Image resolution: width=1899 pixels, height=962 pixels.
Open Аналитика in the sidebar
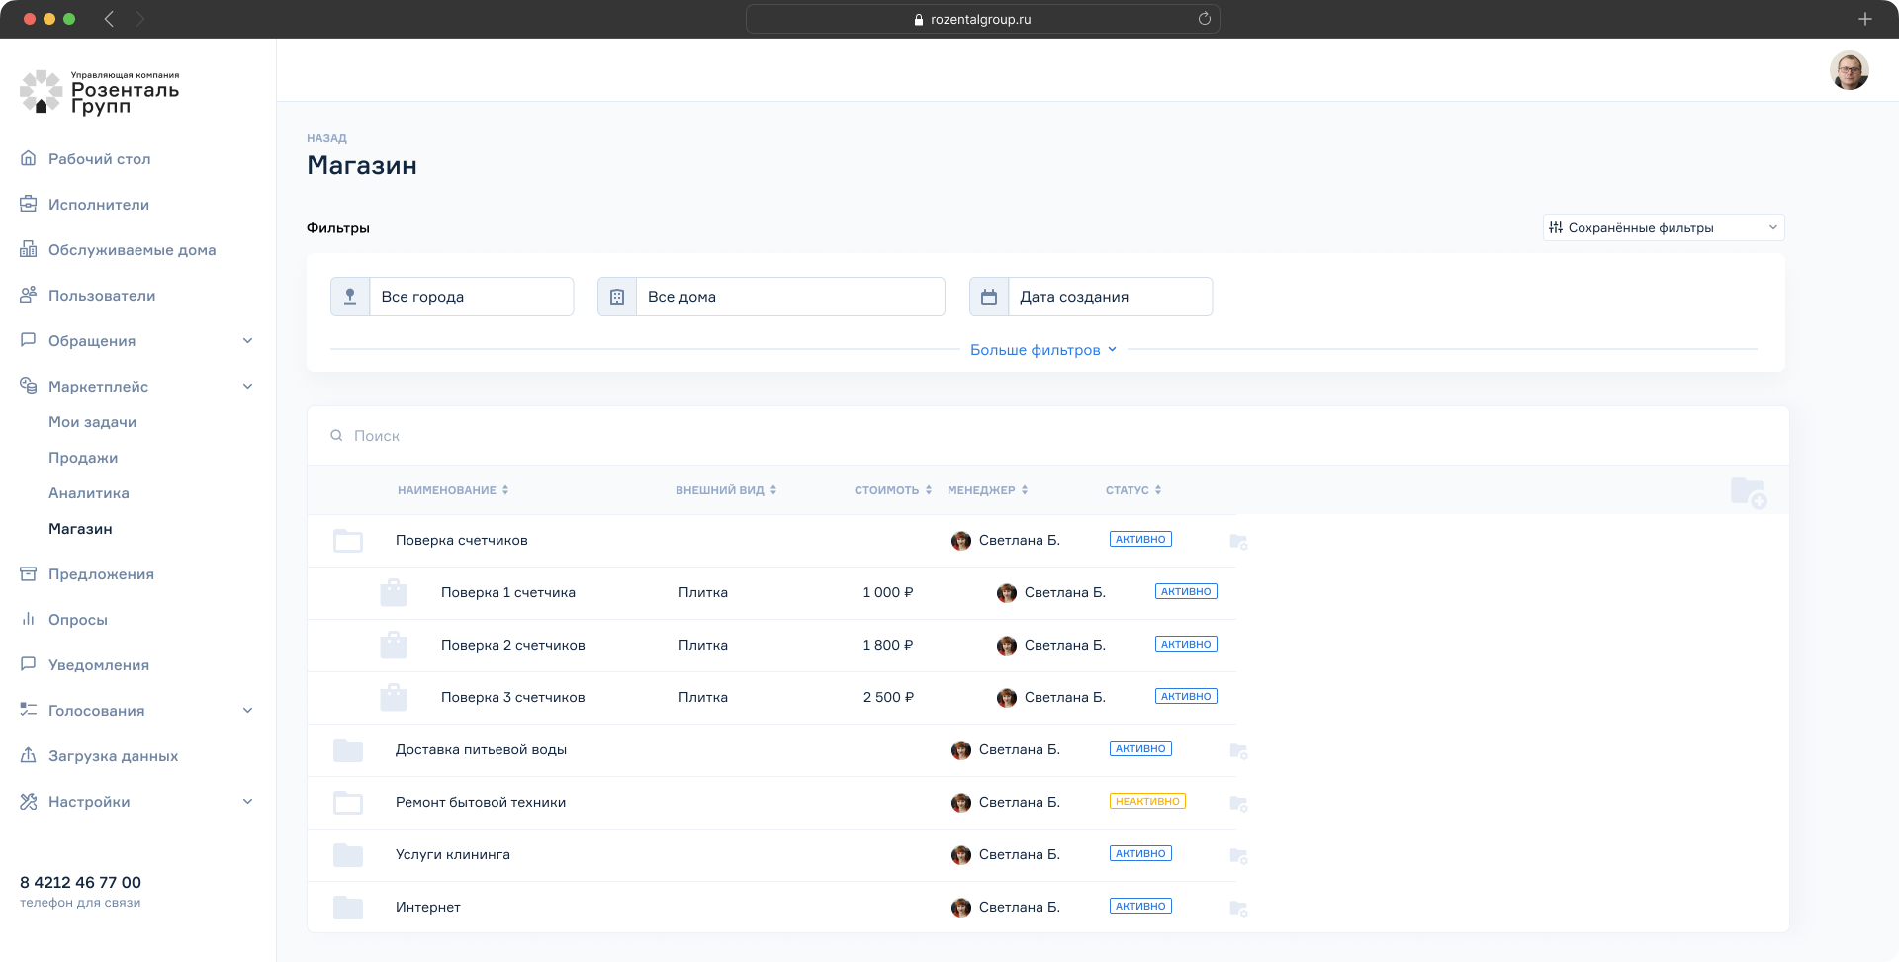[89, 493]
